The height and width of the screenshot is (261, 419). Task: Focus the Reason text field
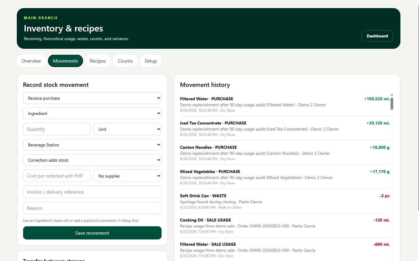(x=92, y=208)
